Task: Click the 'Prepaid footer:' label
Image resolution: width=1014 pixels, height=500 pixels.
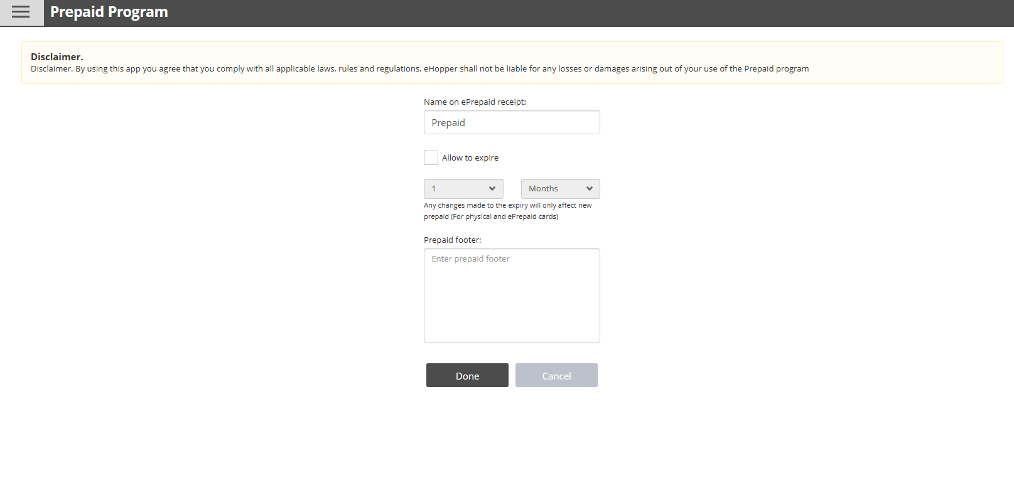Action: click(x=452, y=240)
